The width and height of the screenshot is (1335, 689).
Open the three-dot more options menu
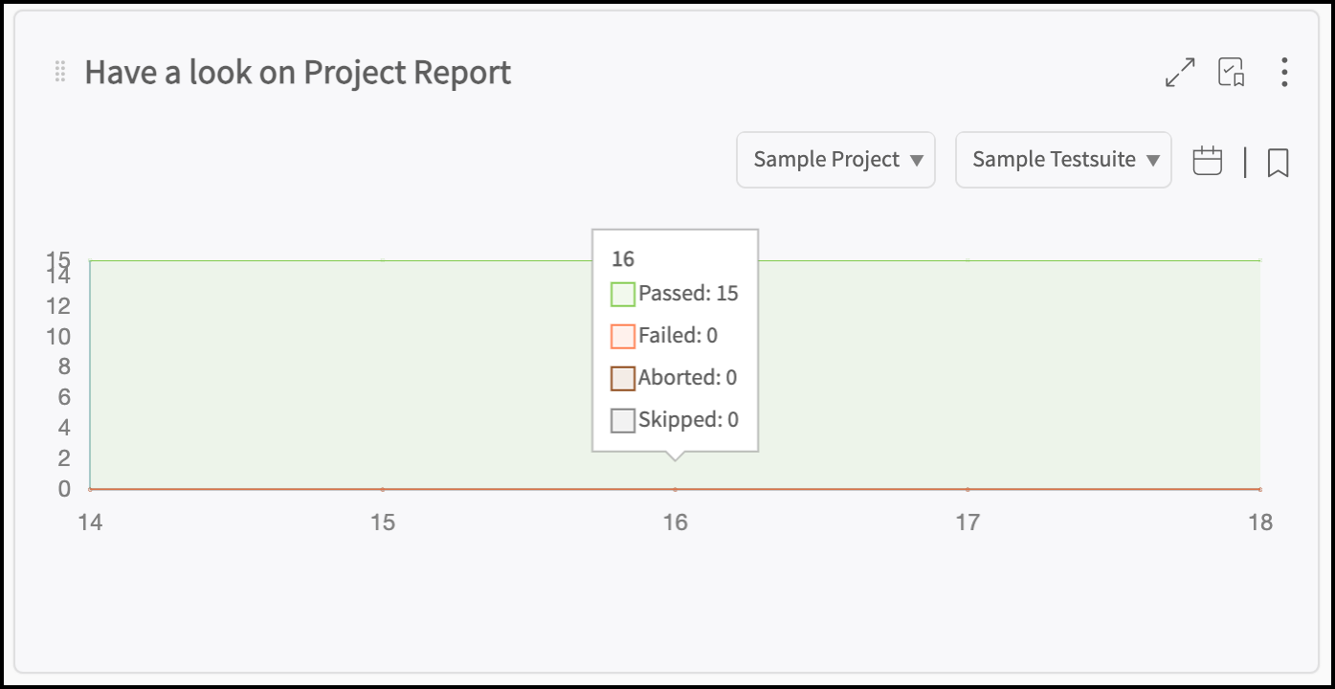[1284, 73]
